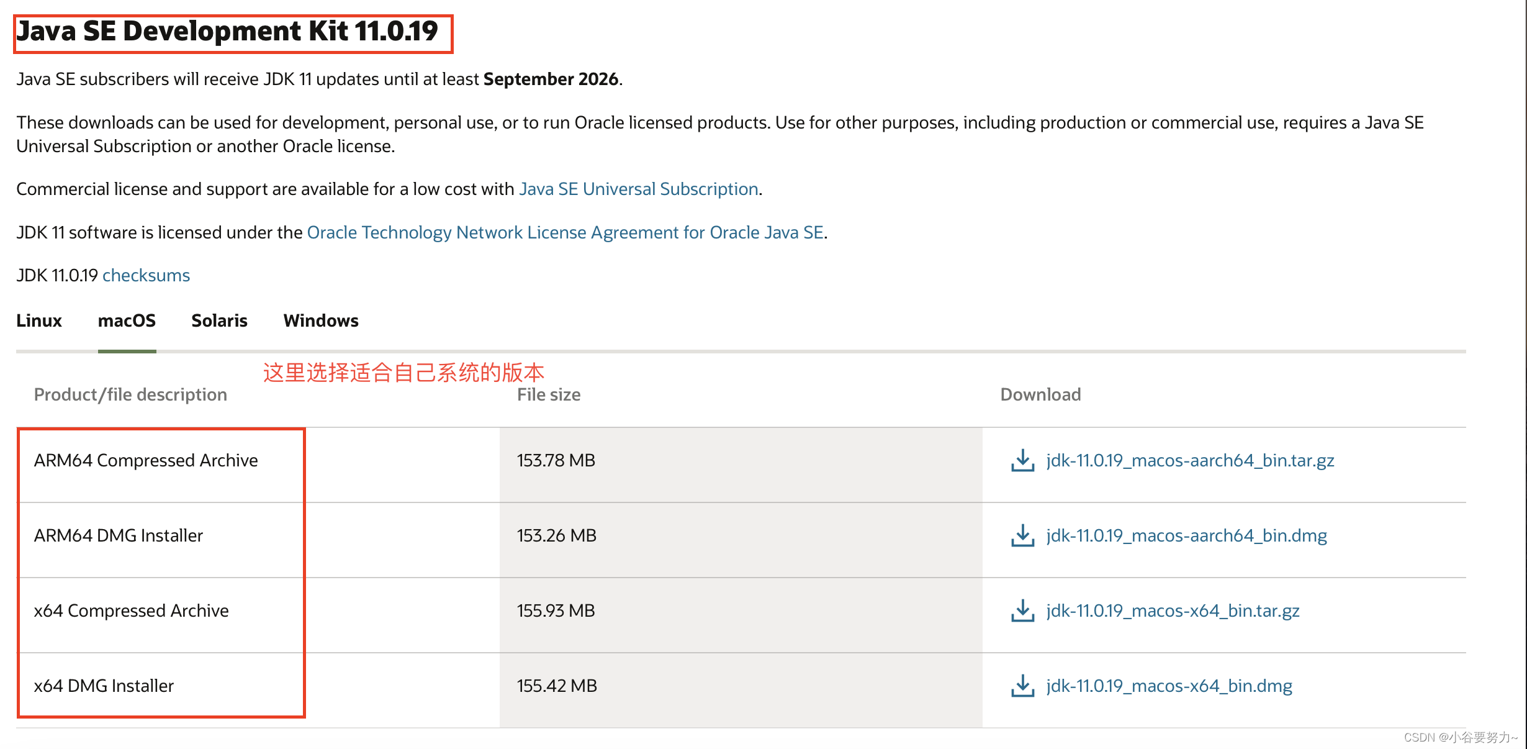Select the macOS tab

click(127, 320)
